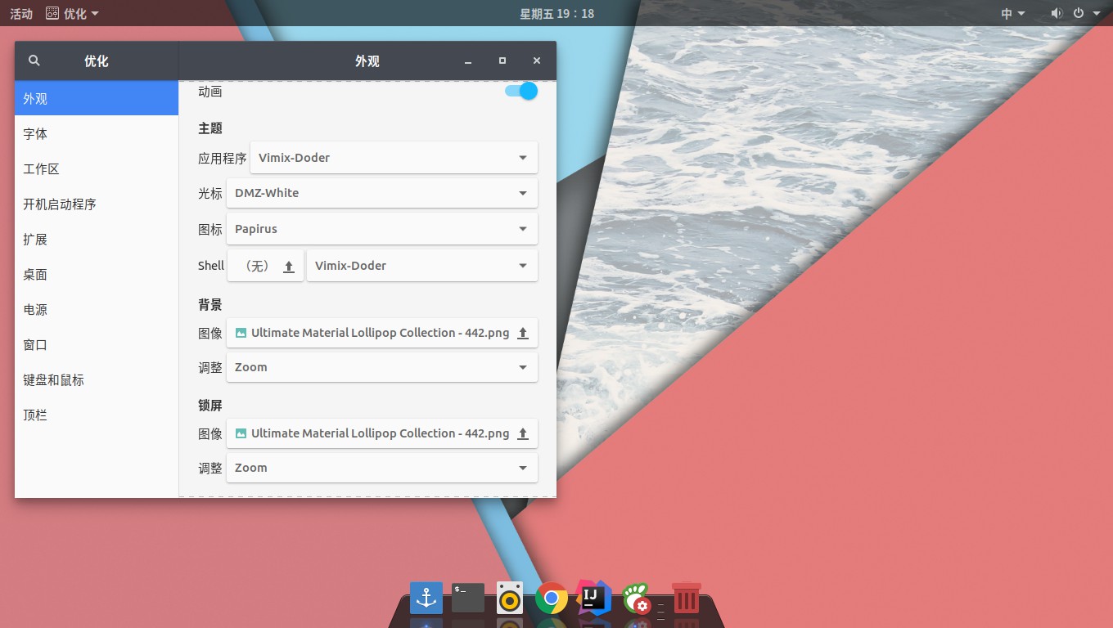Viewport: 1113px width, 628px height.
Task: Click upload icon for lock screen image
Action: (x=523, y=434)
